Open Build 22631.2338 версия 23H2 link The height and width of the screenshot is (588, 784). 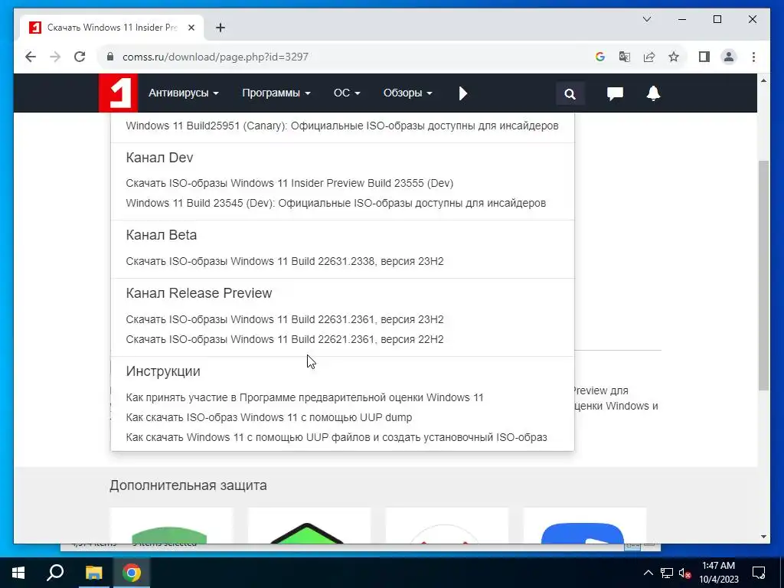coord(285,261)
